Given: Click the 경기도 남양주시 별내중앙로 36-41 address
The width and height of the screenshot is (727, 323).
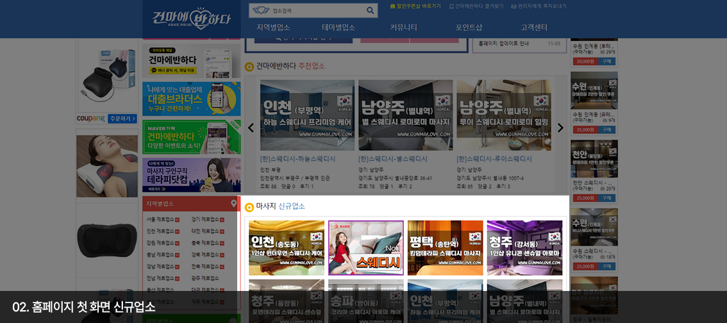Looking at the screenshot, I should [395, 178].
